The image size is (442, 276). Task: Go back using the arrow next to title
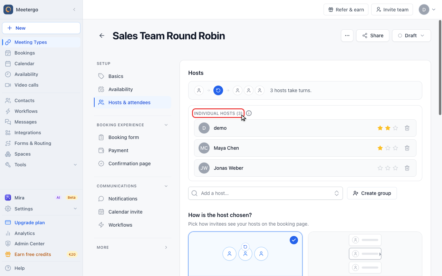pos(102,36)
